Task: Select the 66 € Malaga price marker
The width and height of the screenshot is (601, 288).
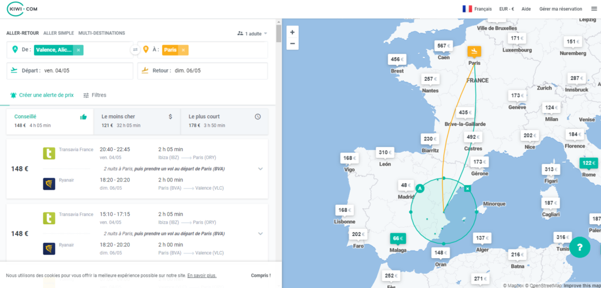Action: 399,239
